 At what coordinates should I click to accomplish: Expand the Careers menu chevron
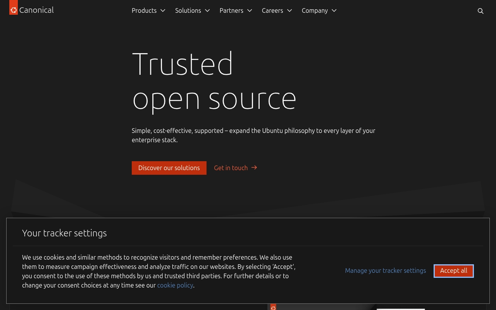(289, 10)
